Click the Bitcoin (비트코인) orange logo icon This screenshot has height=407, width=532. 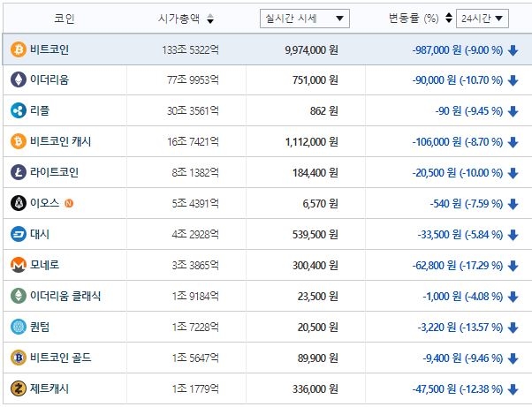point(18,49)
